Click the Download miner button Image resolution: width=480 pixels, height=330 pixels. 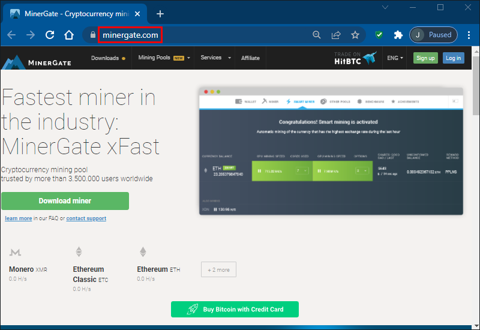pyautogui.click(x=65, y=201)
